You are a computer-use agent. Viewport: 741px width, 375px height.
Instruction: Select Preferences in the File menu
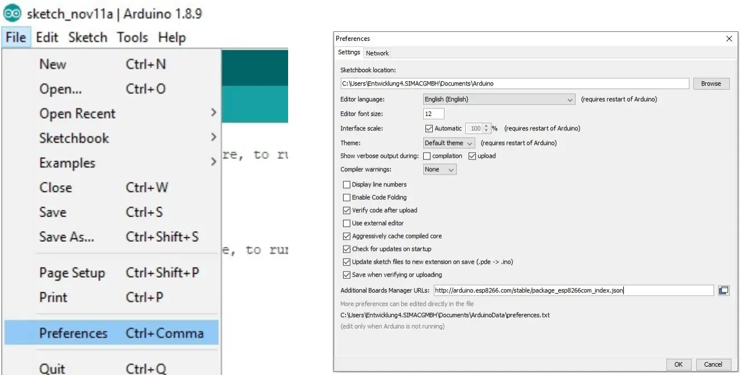click(112, 333)
